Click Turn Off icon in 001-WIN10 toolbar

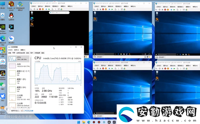(37, 9)
